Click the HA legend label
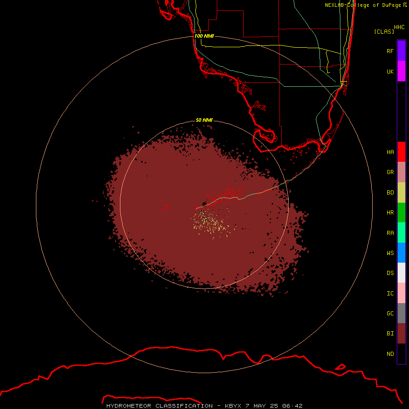The height and width of the screenshot is (409, 409). click(390, 152)
